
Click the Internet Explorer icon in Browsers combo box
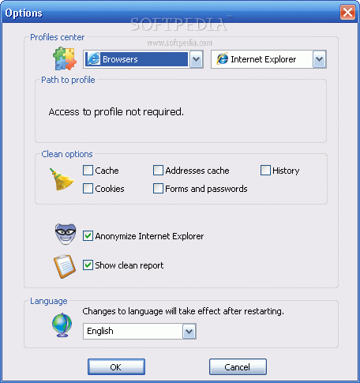pos(93,59)
